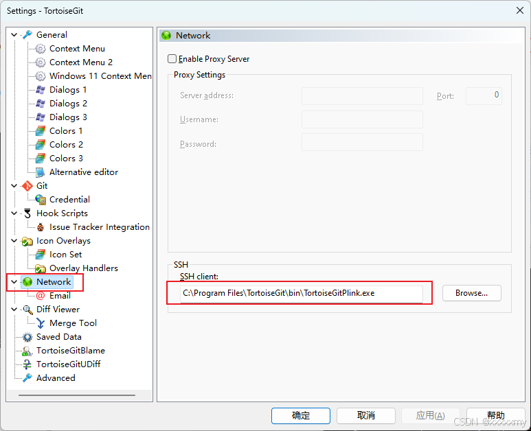Image resolution: width=531 pixels, height=431 pixels.
Task: Collapse the Diff Viewer tree node
Action: point(14,310)
